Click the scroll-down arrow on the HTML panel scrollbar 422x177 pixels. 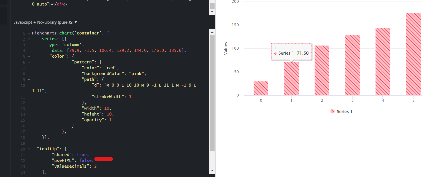point(212,12)
